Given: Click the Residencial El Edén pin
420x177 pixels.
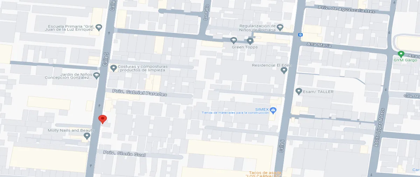Looking at the screenshot, I should 284,70.
